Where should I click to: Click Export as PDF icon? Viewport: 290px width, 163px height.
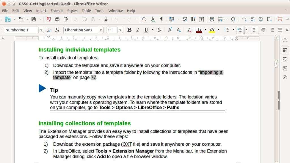tap(49, 19)
